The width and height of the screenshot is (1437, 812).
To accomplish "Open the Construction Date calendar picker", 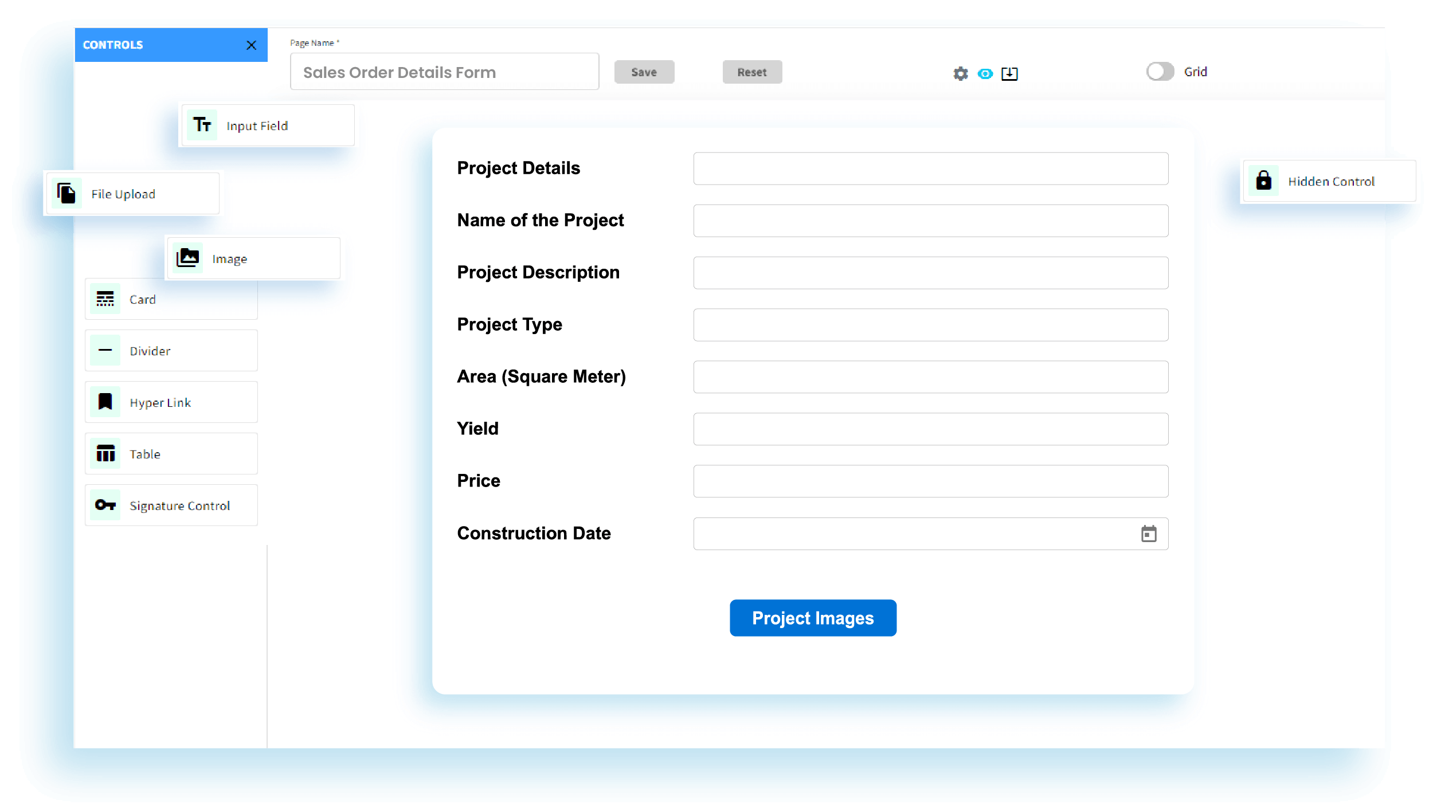I will coord(1149,534).
